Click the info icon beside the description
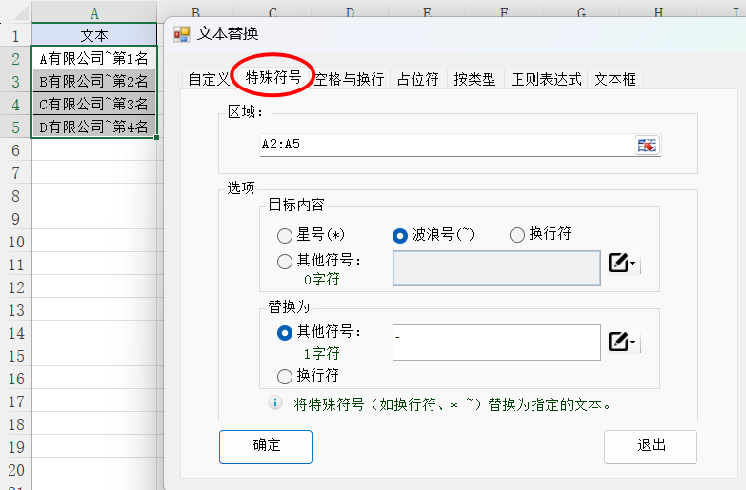 275,403
